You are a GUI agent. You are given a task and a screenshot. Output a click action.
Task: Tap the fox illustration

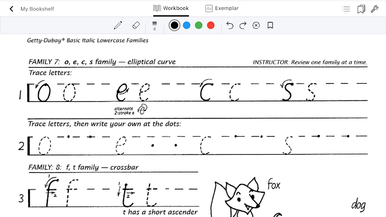(238, 198)
